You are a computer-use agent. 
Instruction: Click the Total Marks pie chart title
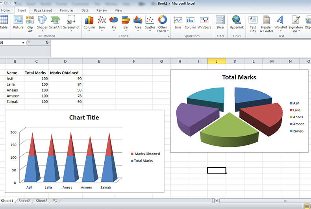[239, 77]
